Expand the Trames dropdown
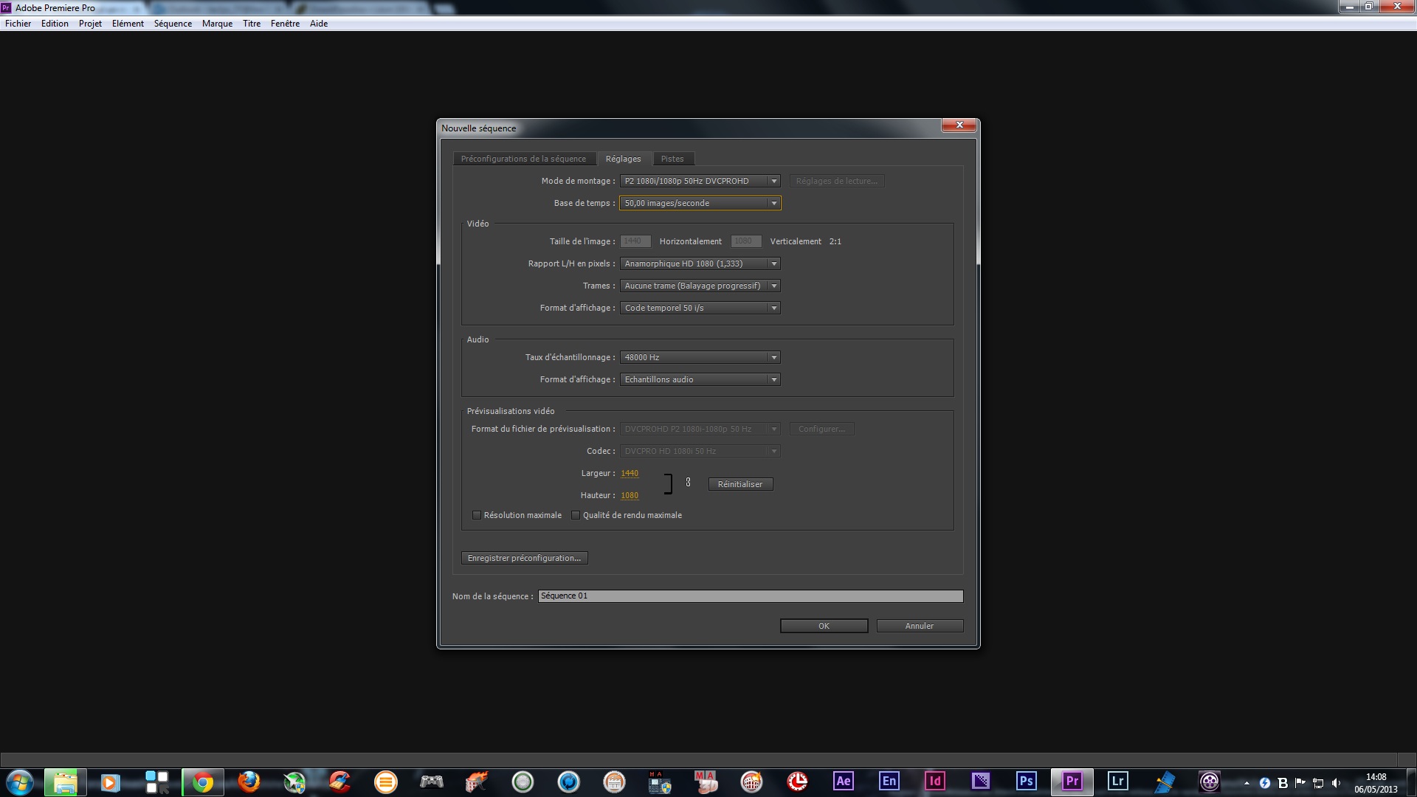This screenshot has width=1417, height=797. click(x=699, y=286)
